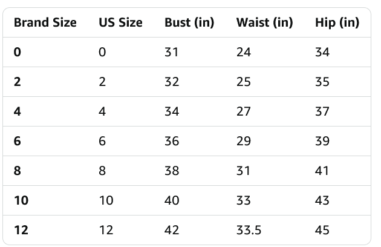381x247 pixels.
Task: Click US size 10 cell
Action: coord(106,200)
